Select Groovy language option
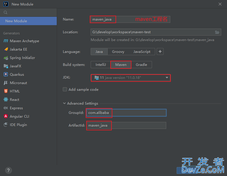The image size is (227, 176). 118,51
